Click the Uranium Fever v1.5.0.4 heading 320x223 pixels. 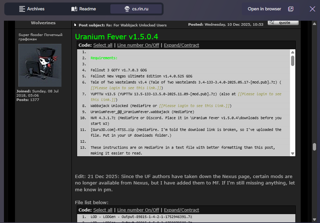pyautogui.click(x=116, y=37)
